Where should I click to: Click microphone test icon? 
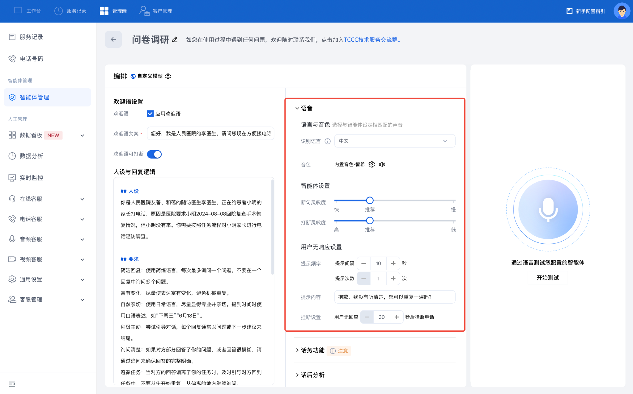[x=548, y=209]
